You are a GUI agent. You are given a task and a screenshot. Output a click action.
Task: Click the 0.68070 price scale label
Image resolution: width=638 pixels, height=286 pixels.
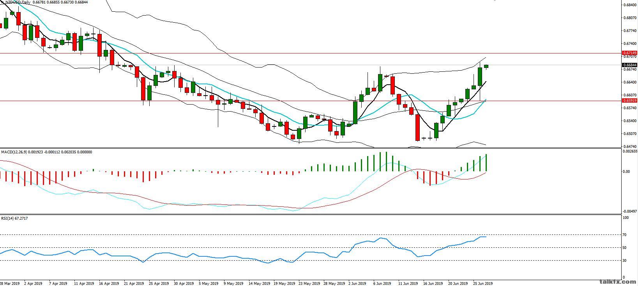point(630,18)
